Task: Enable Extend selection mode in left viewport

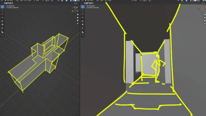Action: point(7,3)
